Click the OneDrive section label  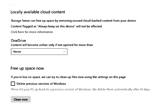click(x=18, y=41)
